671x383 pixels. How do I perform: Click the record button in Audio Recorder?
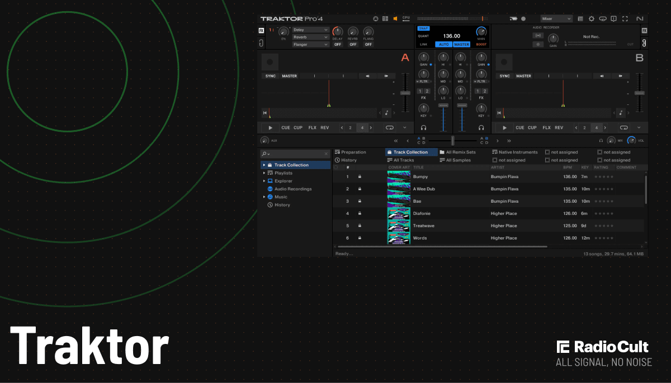[x=538, y=44]
